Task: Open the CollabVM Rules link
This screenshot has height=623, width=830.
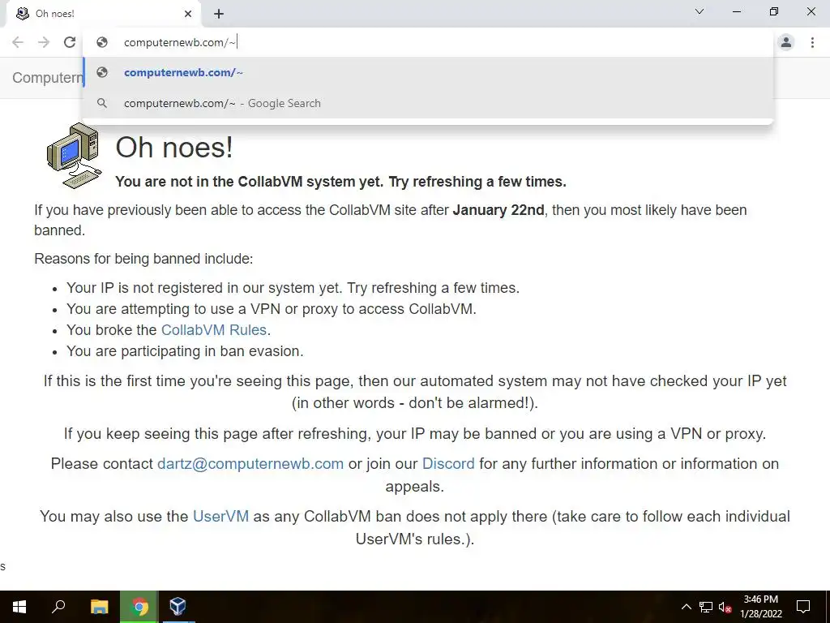Action: click(x=214, y=330)
